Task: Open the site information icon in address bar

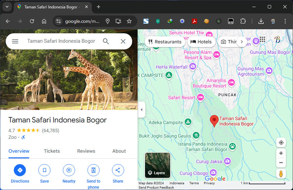Action: pyautogui.click(x=59, y=21)
